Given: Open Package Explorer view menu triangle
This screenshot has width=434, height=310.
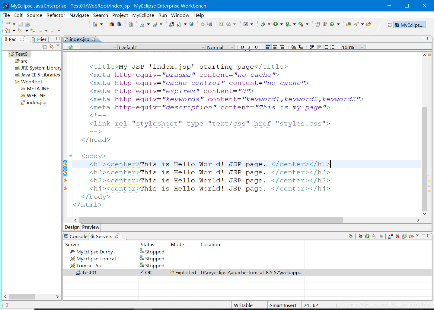Looking at the screenshot, I should coord(58,45).
